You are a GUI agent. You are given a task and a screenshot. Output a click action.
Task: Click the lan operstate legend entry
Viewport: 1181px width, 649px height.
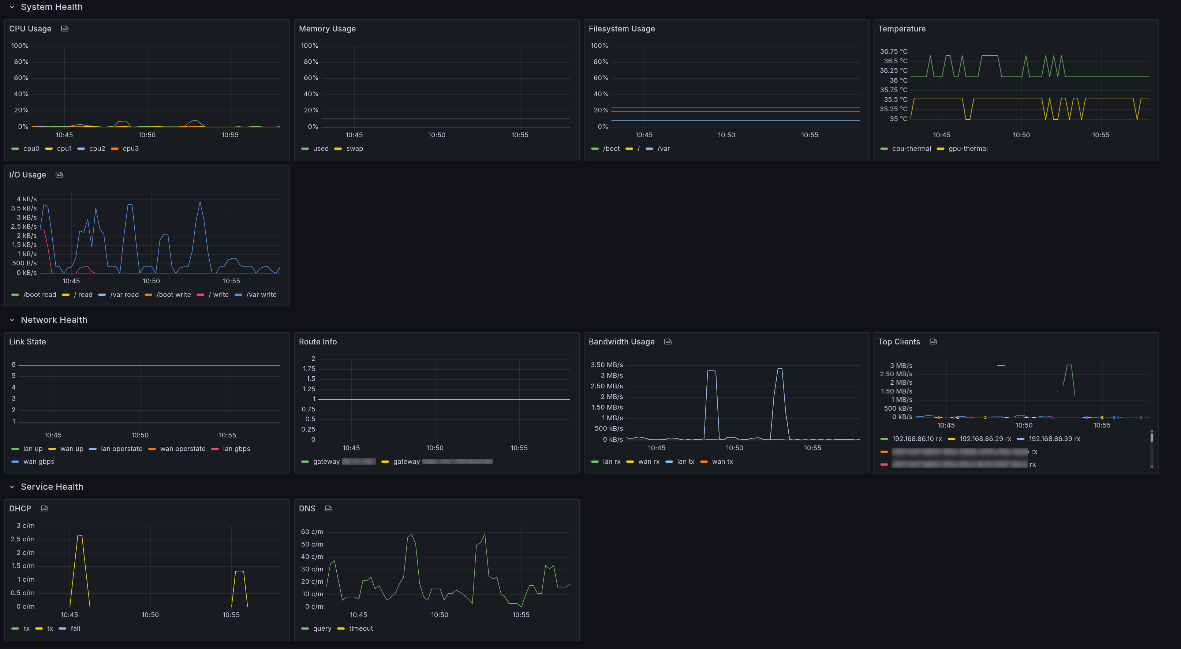121,449
